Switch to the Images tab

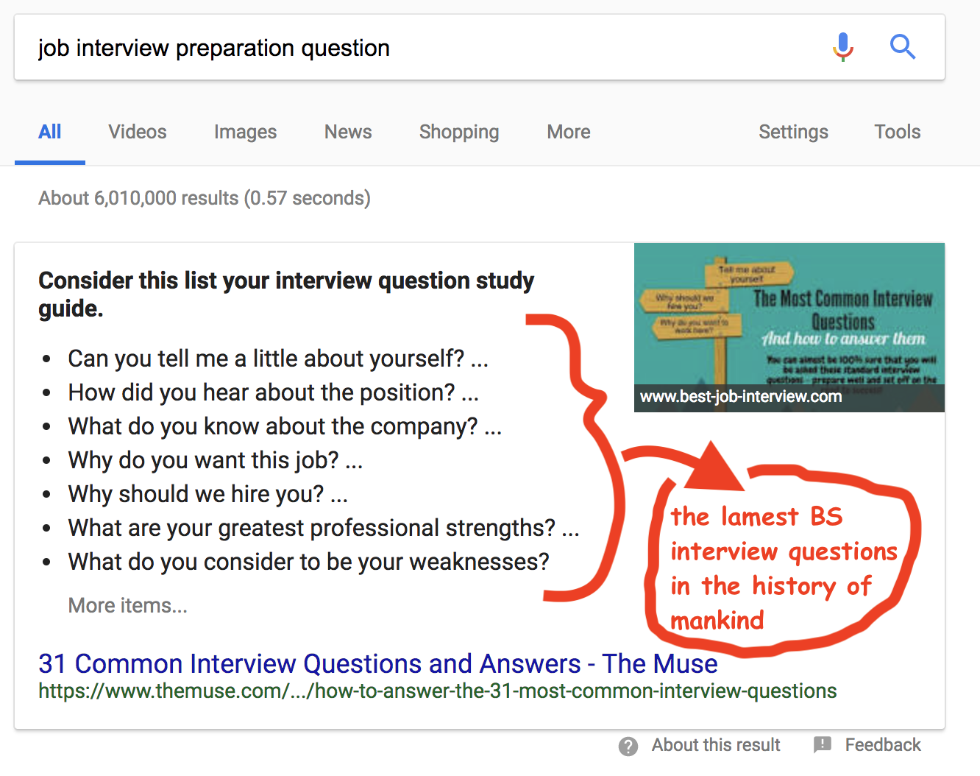click(x=245, y=132)
